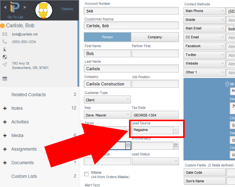This screenshot has height=187, width=235.
Task: Open the Twitter contact method dropdown
Action: point(204,55)
